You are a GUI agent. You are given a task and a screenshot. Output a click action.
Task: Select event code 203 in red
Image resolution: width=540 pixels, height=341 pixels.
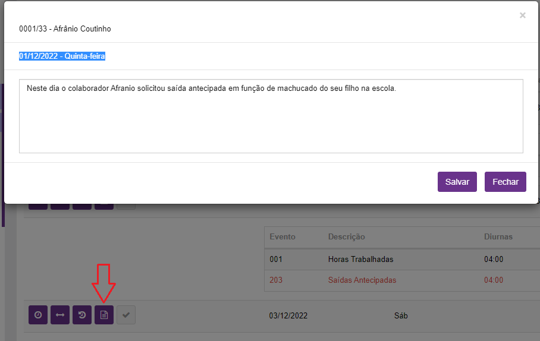276,280
